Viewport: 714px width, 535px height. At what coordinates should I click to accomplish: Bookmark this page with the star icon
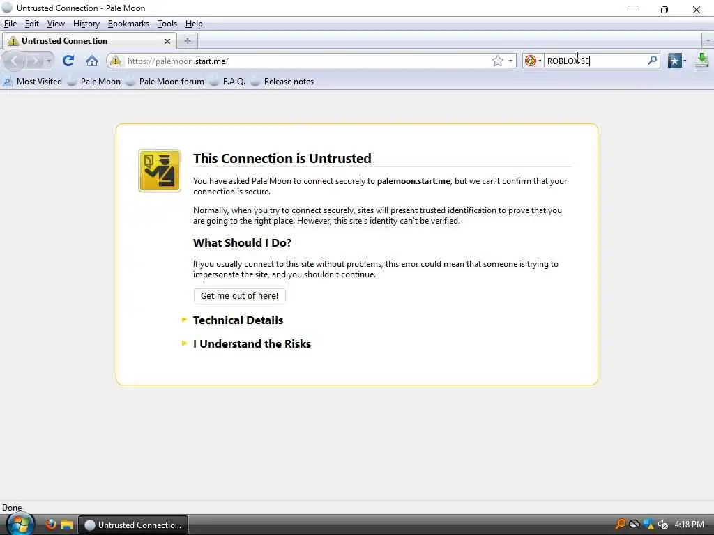coord(497,61)
